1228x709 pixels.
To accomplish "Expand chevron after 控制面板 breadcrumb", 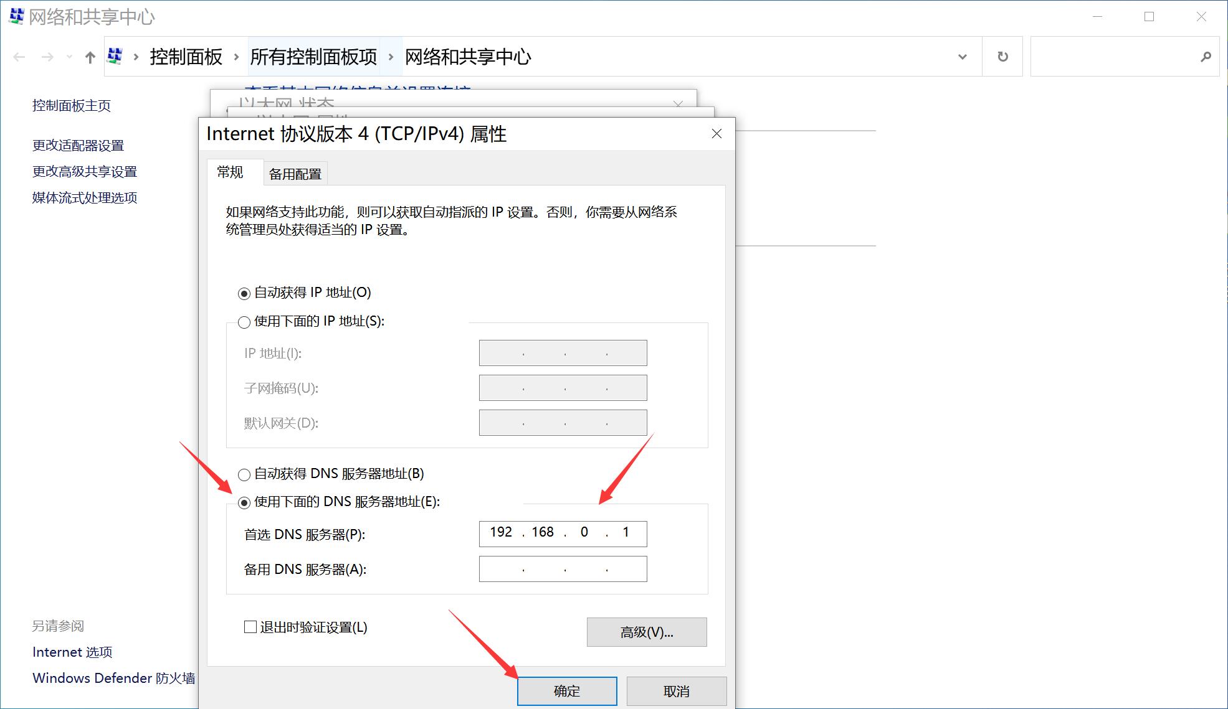I will 236,57.
